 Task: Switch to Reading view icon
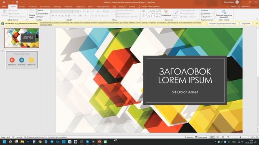click(x=223, y=137)
